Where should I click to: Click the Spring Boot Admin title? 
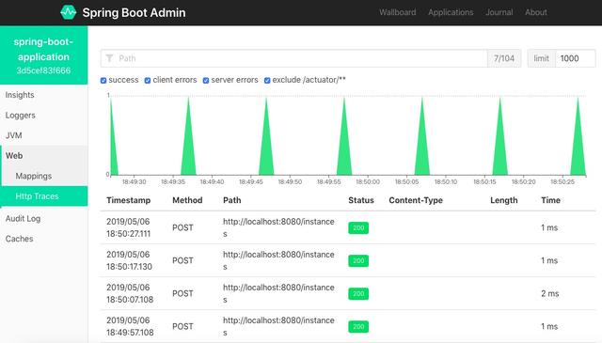point(134,12)
